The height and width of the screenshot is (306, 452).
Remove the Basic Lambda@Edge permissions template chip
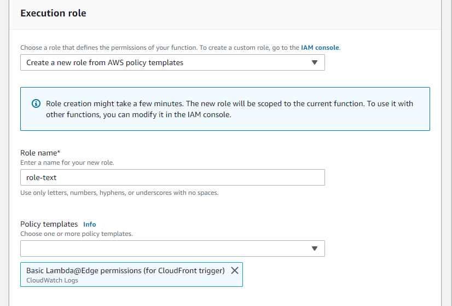click(x=235, y=270)
